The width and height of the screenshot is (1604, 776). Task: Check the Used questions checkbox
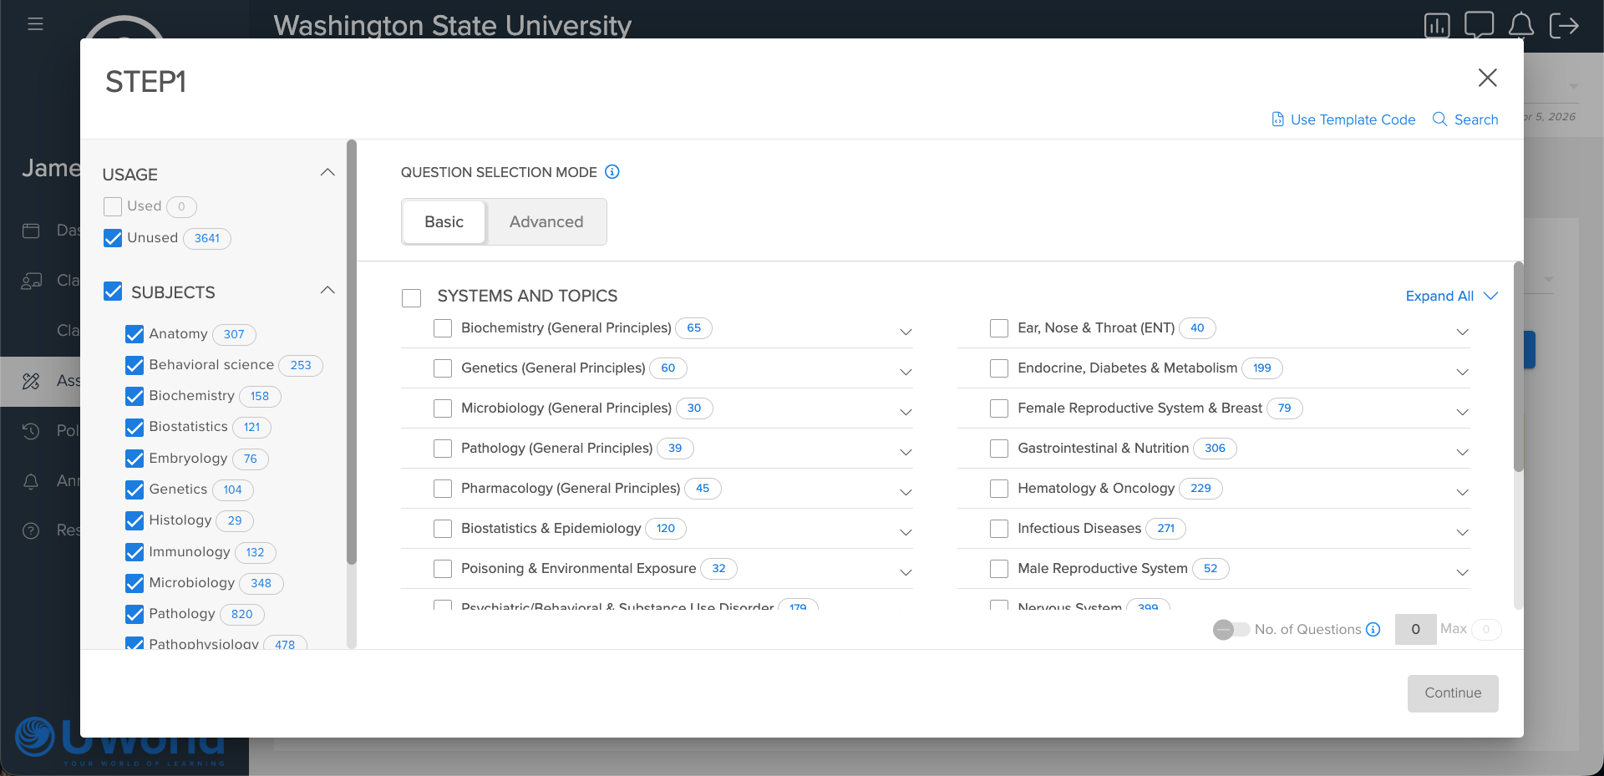(113, 206)
